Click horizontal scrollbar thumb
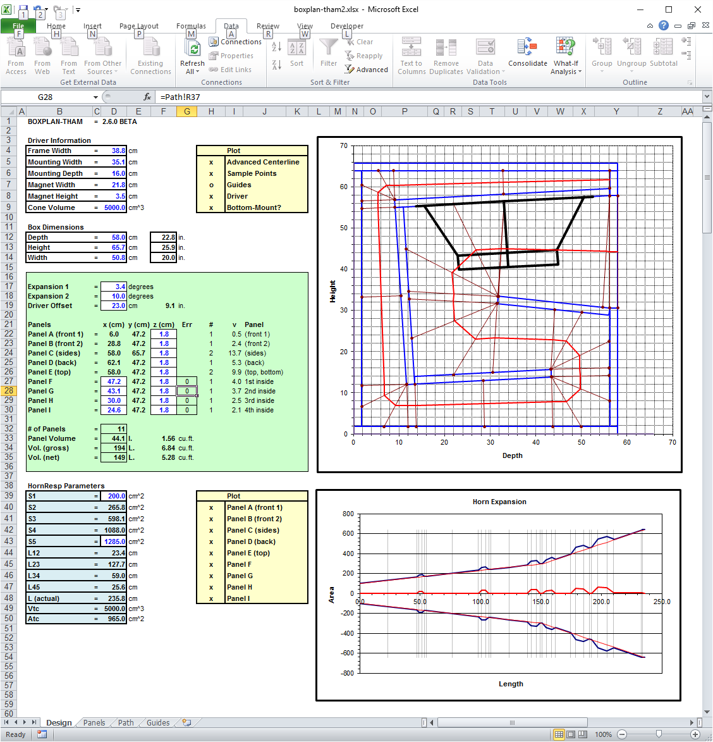 pyautogui.click(x=512, y=722)
